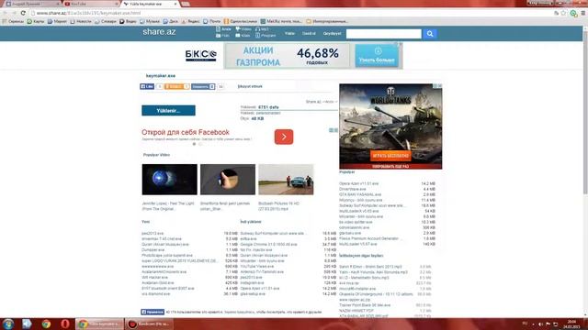Click the browser back arrow
This screenshot has height=330, width=588.
5,13
